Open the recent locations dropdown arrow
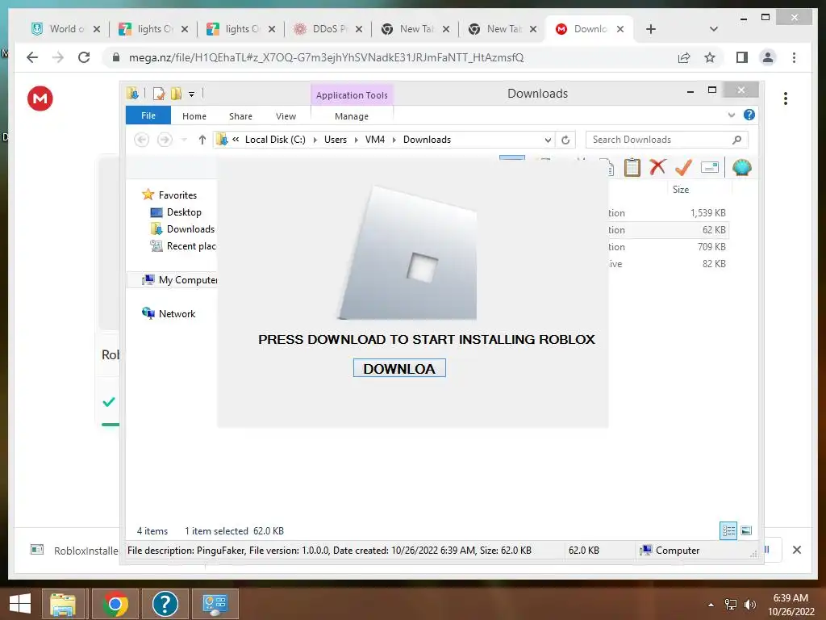This screenshot has width=826, height=620. point(184,140)
